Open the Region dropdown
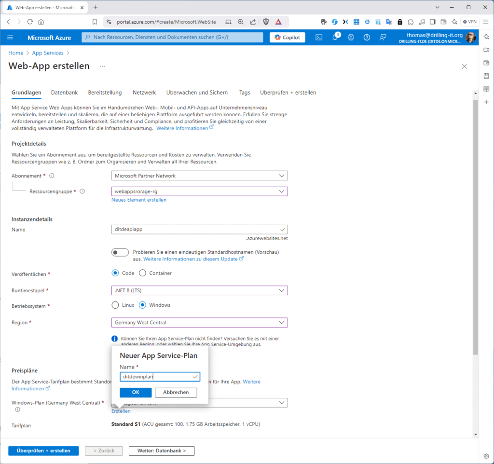 [199, 323]
